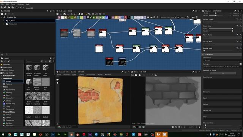Viewport: 243px width, 137px height.
Task: Expand the Resources folder in Explorer
Action: [4, 24]
